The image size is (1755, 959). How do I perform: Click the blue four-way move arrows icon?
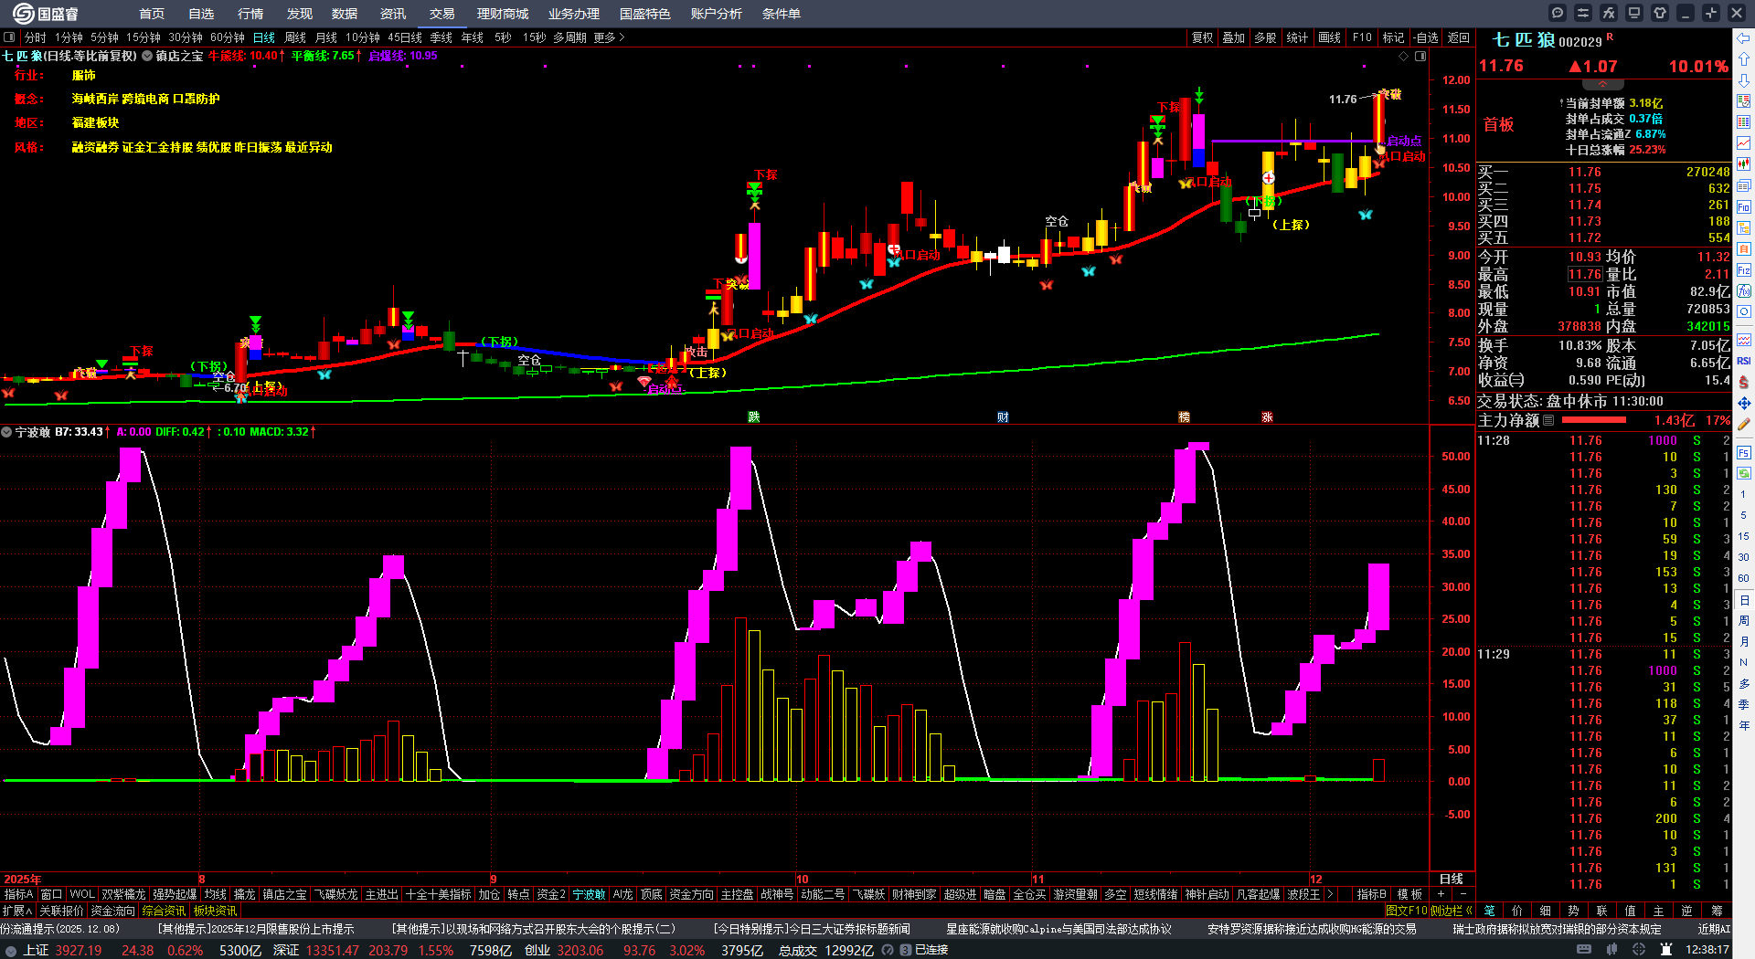1744,403
